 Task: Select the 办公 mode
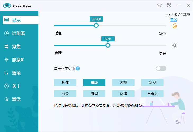tap(65, 94)
